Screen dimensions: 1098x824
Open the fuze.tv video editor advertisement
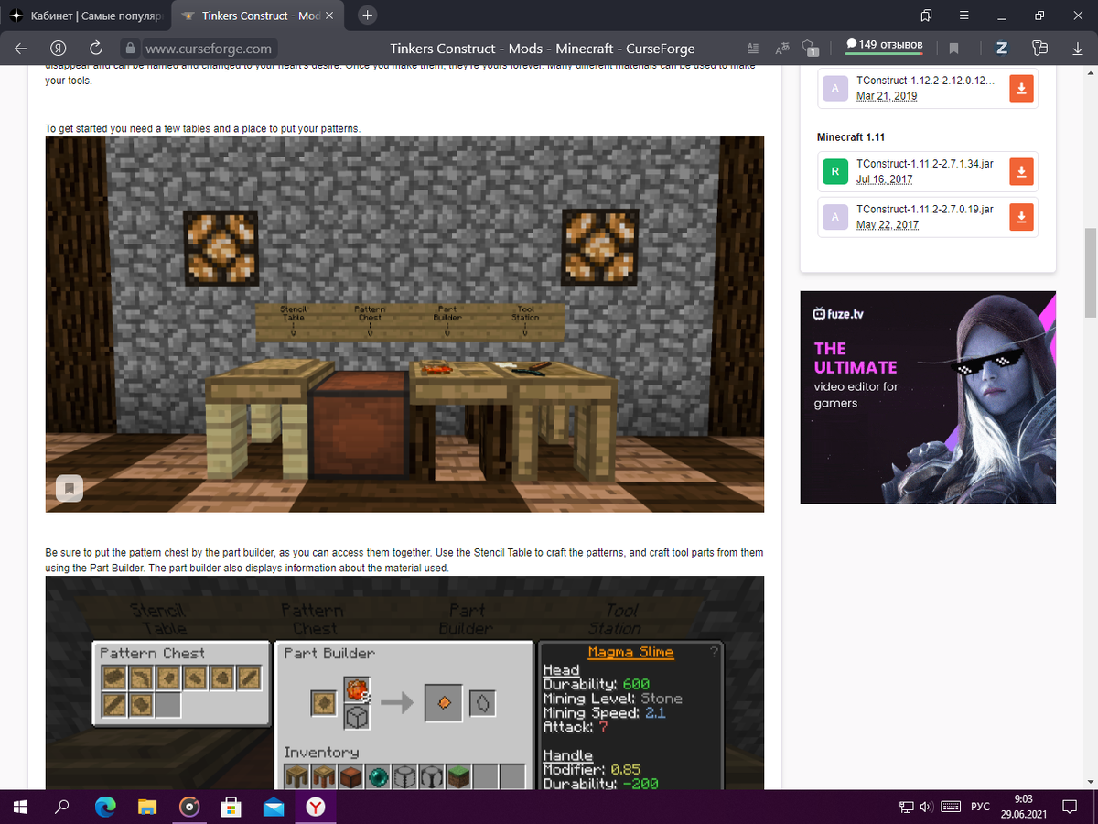[x=928, y=397]
